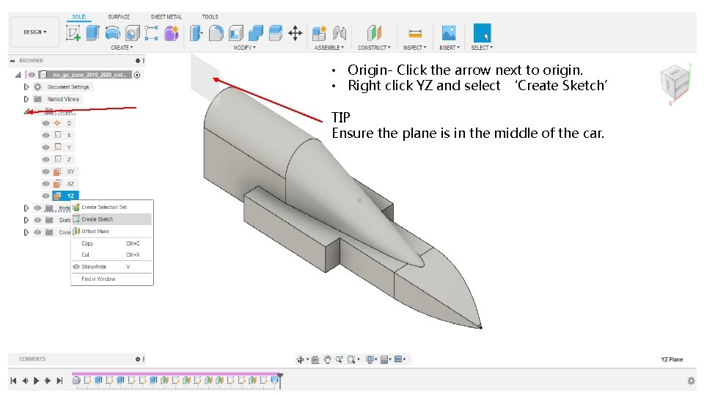Open the CREATE dropdown menu
The height and width of the screenshot is (396, 704).
point(122,48)
